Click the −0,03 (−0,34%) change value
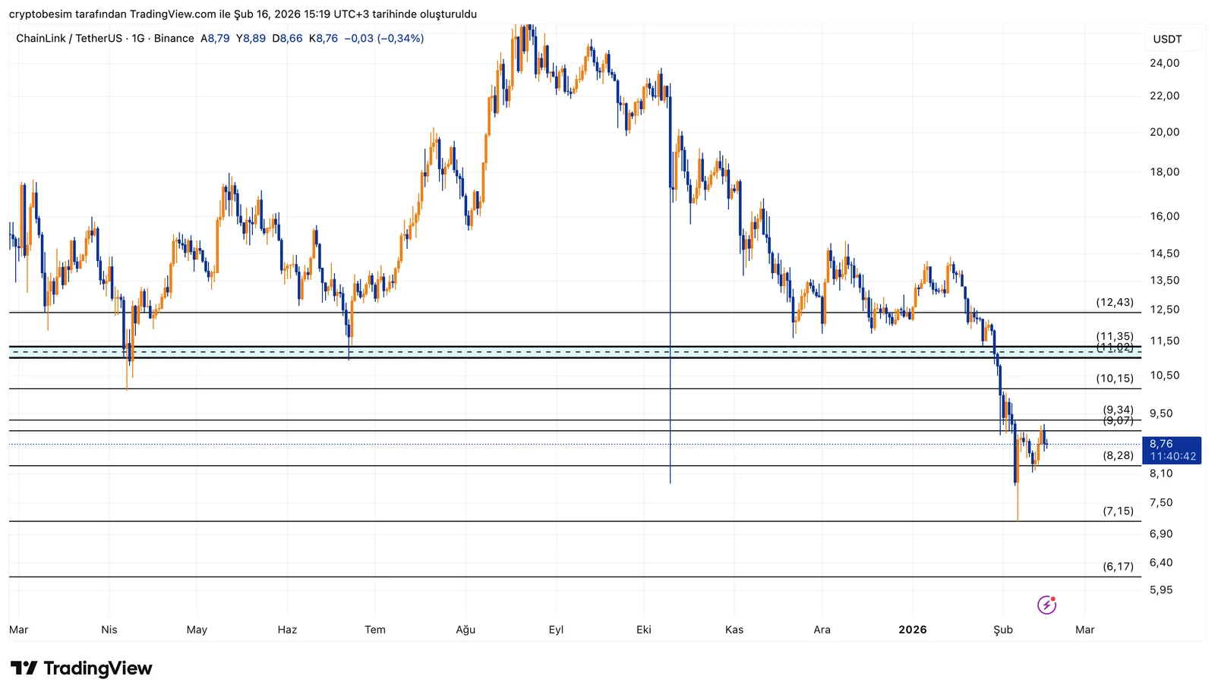 point(383,39)
